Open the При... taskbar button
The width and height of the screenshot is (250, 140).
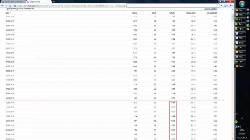(x=240, y=29)
